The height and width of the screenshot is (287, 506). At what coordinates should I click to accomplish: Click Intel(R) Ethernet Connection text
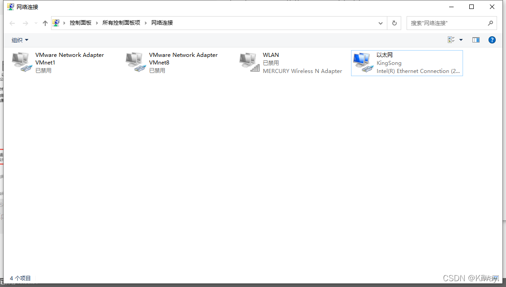click(x=418, y=71)
